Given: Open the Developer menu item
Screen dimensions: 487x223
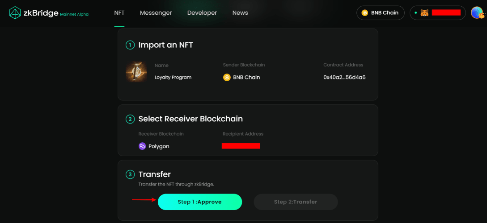Looking at the screenshot, I should 202,13.
